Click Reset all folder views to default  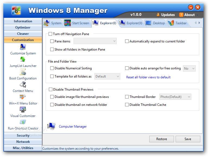148,77
